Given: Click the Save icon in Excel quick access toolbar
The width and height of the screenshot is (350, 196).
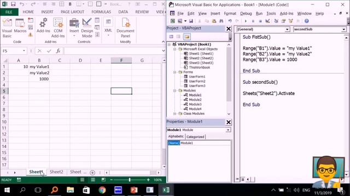Looking at the screenshot, I should pyautogui.click(x=13, y=4).
